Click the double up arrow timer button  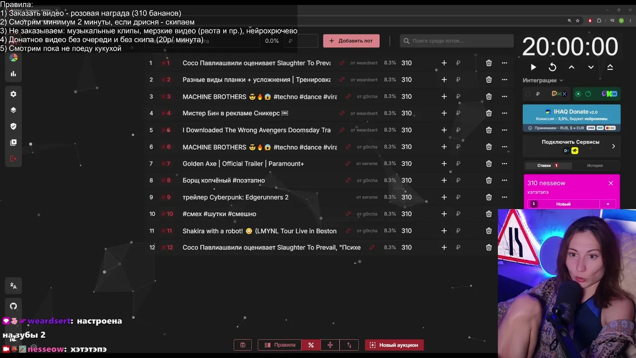coord(610,67)
